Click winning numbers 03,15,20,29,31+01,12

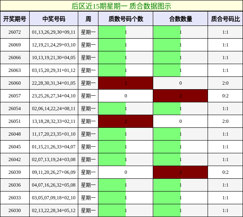pyautogui.click(x=54, y=70)
